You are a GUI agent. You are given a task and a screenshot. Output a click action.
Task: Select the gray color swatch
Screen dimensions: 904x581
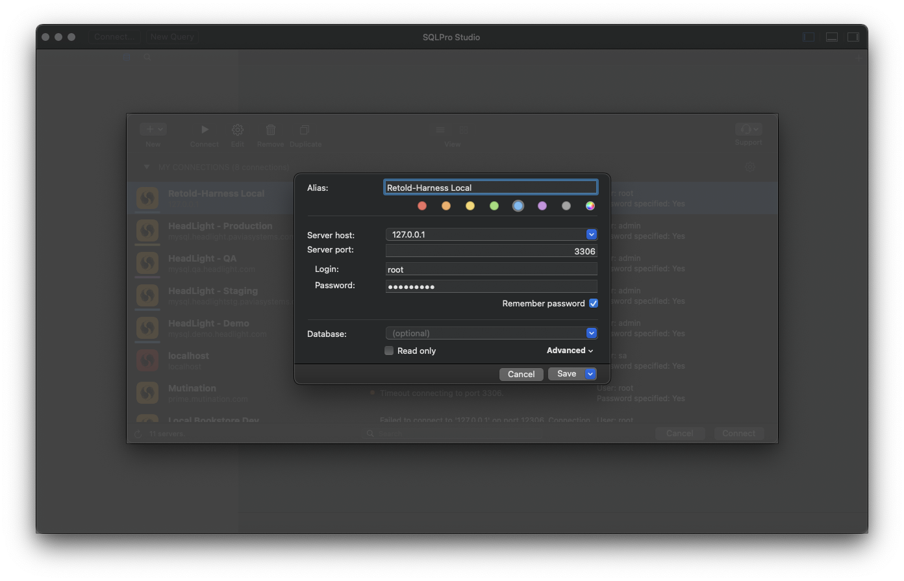(566, 206)
